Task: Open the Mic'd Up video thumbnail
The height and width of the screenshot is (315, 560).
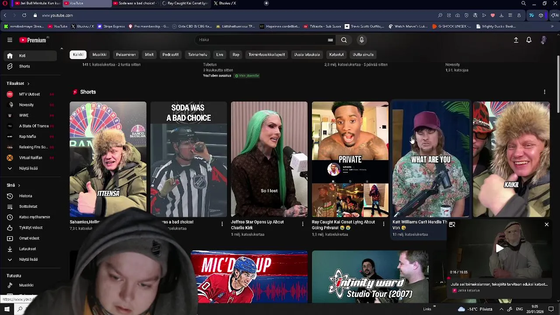Action: [249, 276]
